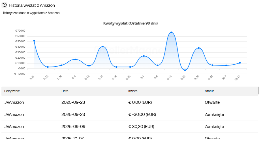Click the Otwarte status in first row

coord(212,102)
